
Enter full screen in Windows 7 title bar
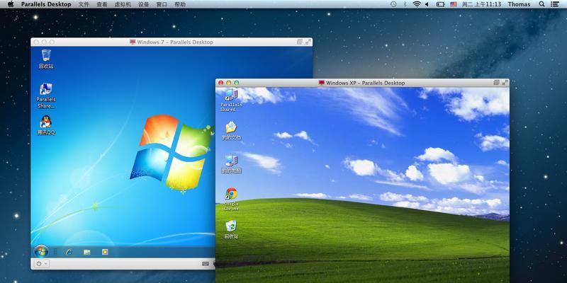click(x=308, y=42)
